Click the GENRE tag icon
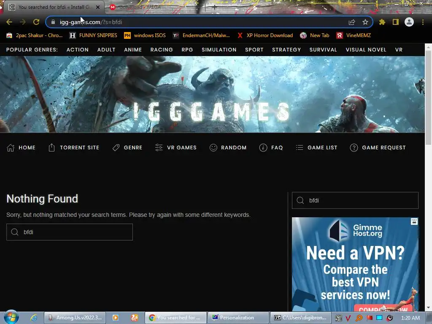 click(x=116, y=148)
